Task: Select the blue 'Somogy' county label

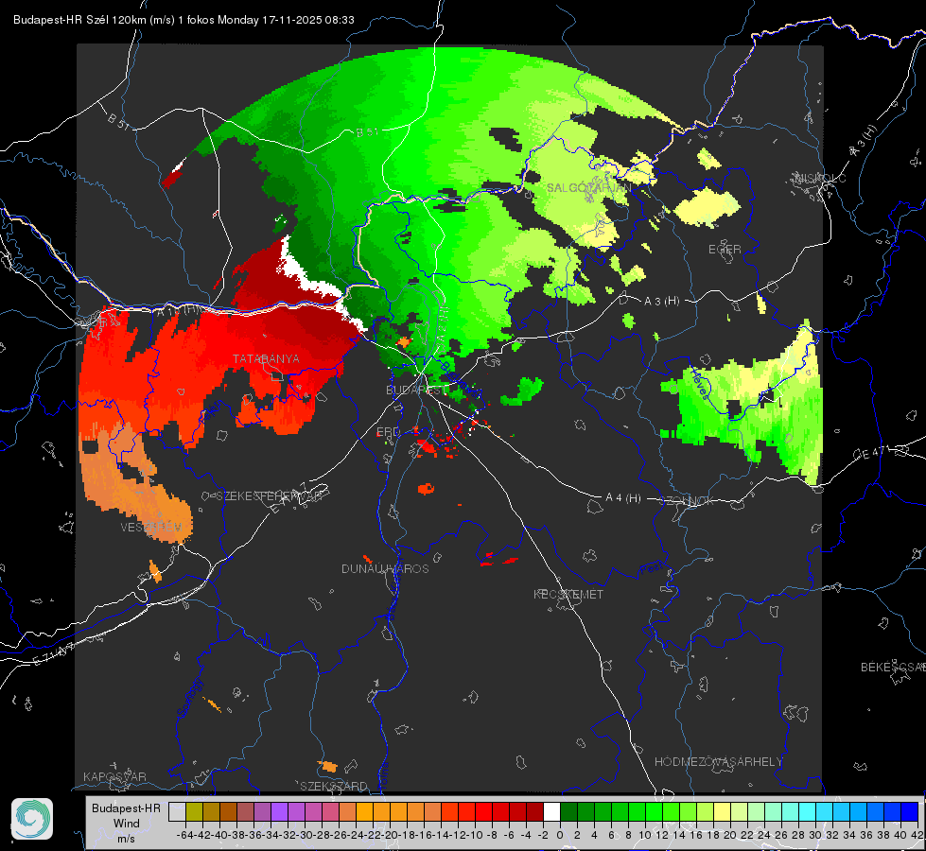Action: (x=189, y=698)
